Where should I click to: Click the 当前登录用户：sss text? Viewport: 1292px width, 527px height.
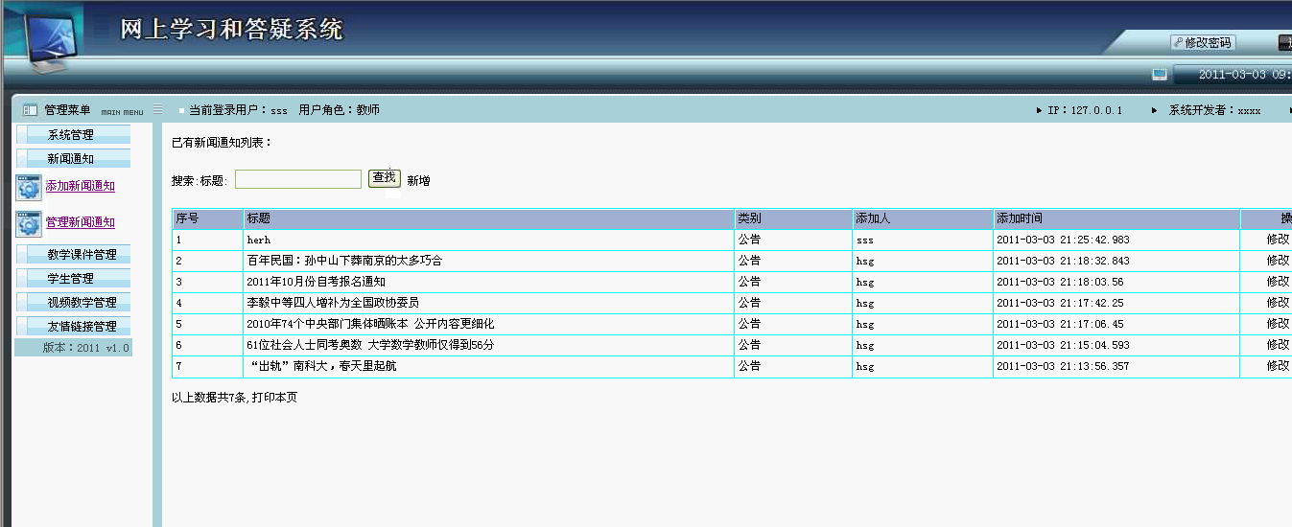[238, 110]
